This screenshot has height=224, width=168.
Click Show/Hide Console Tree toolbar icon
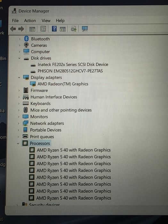click(32, 29)
